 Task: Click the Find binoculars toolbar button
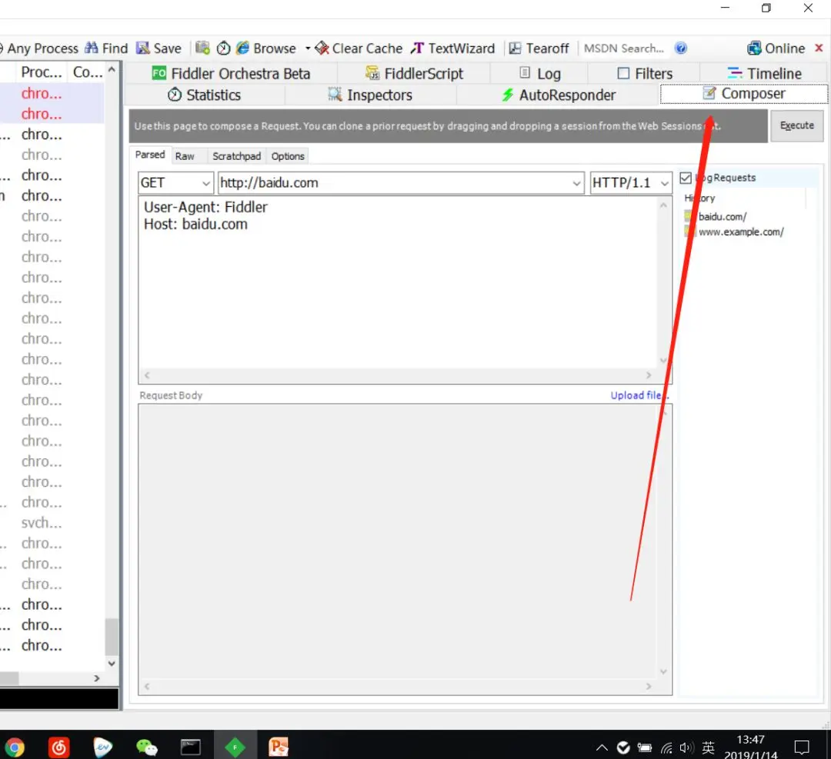[x=106, y=48]
